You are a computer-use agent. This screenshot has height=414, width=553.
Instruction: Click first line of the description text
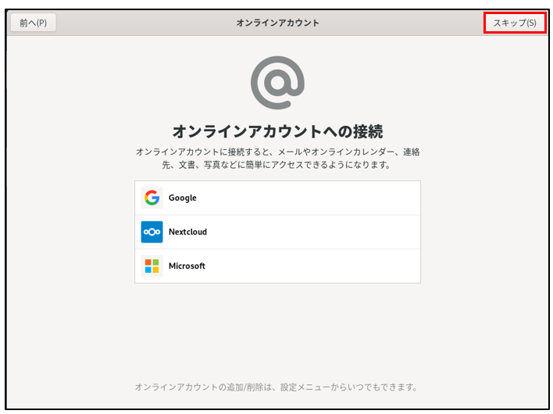[277, 151]
